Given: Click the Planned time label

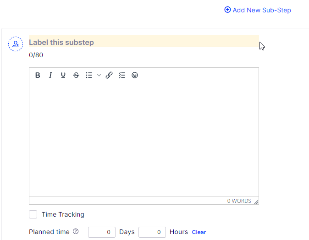Looking at the screenshot, I should (49, 232).
